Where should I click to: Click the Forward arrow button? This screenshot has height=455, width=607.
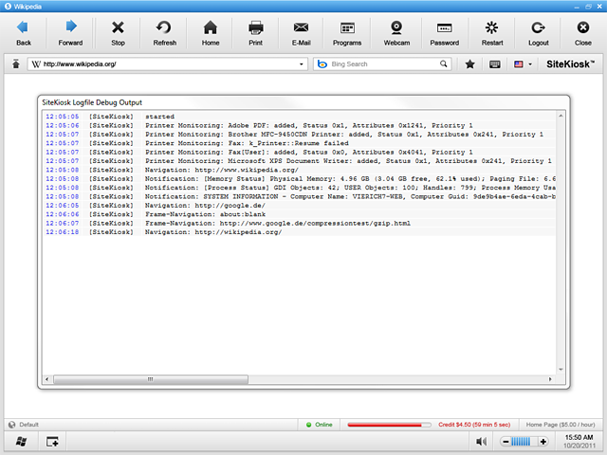(70, 32)
